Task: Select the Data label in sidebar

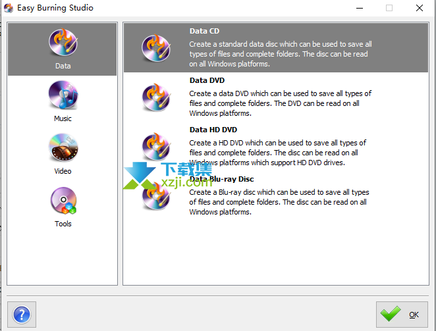Action: 63,66
